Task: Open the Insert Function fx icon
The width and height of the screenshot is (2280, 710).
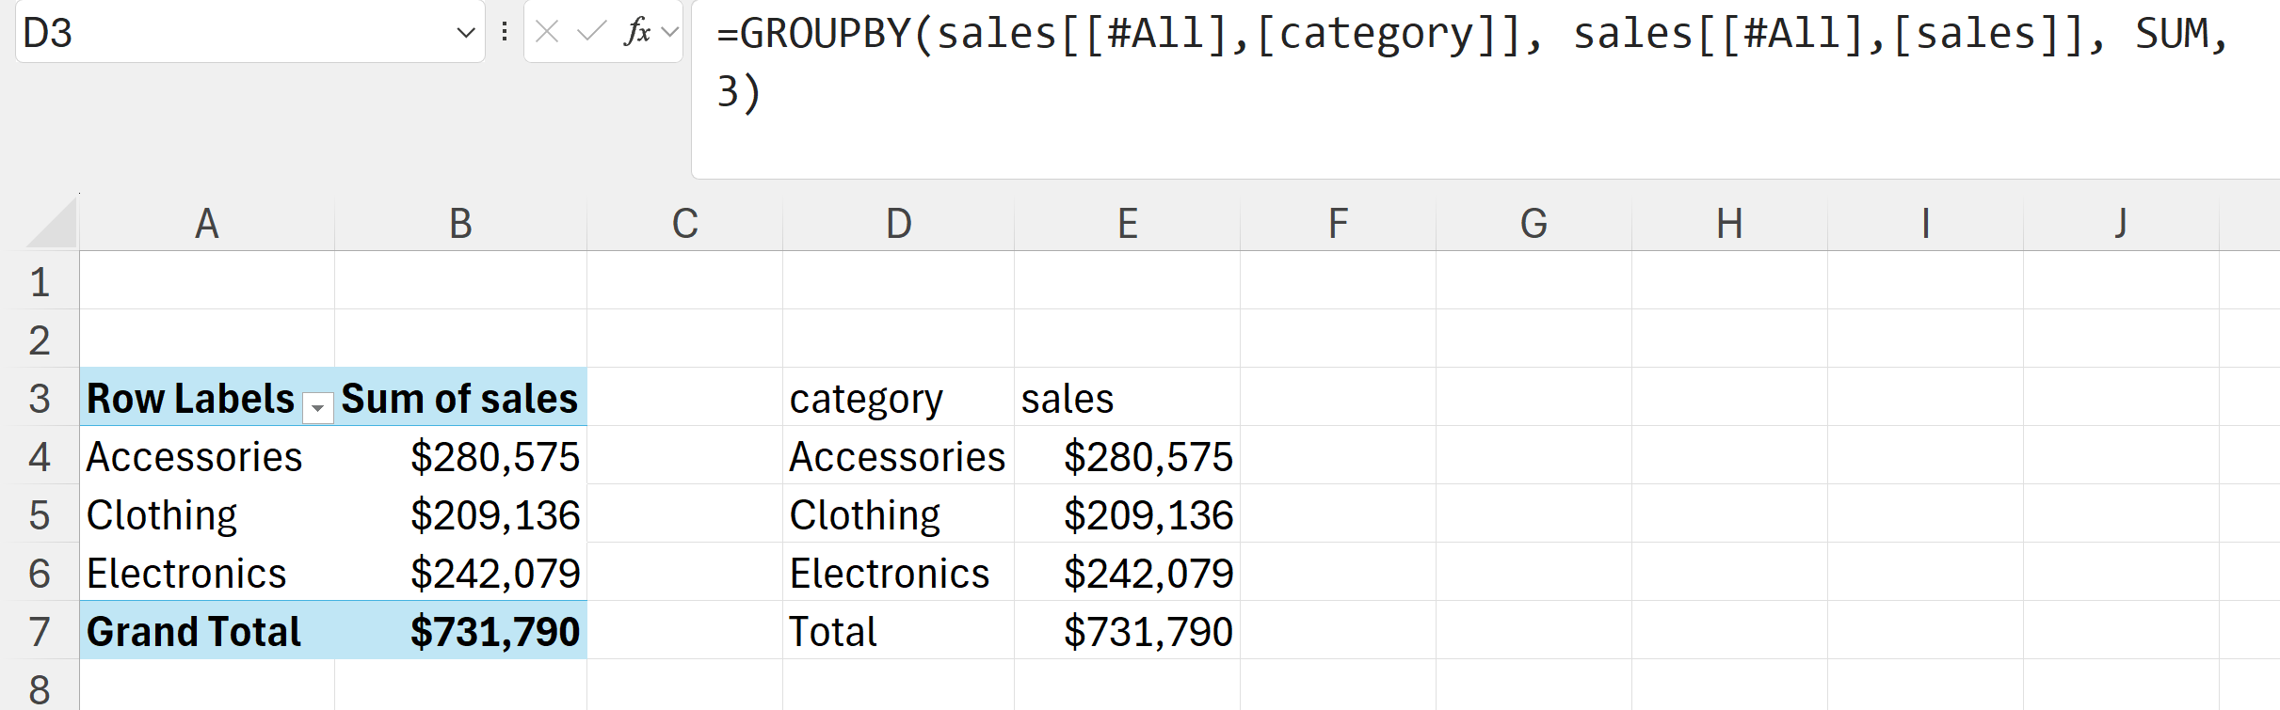Action: 636,32
